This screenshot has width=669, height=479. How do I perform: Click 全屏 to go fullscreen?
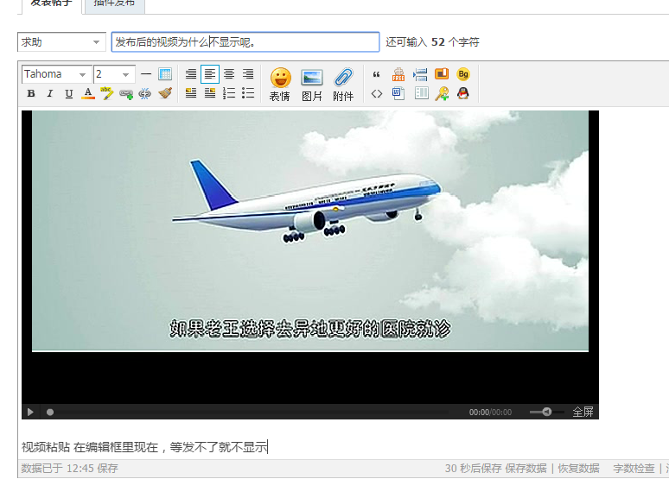583,412
